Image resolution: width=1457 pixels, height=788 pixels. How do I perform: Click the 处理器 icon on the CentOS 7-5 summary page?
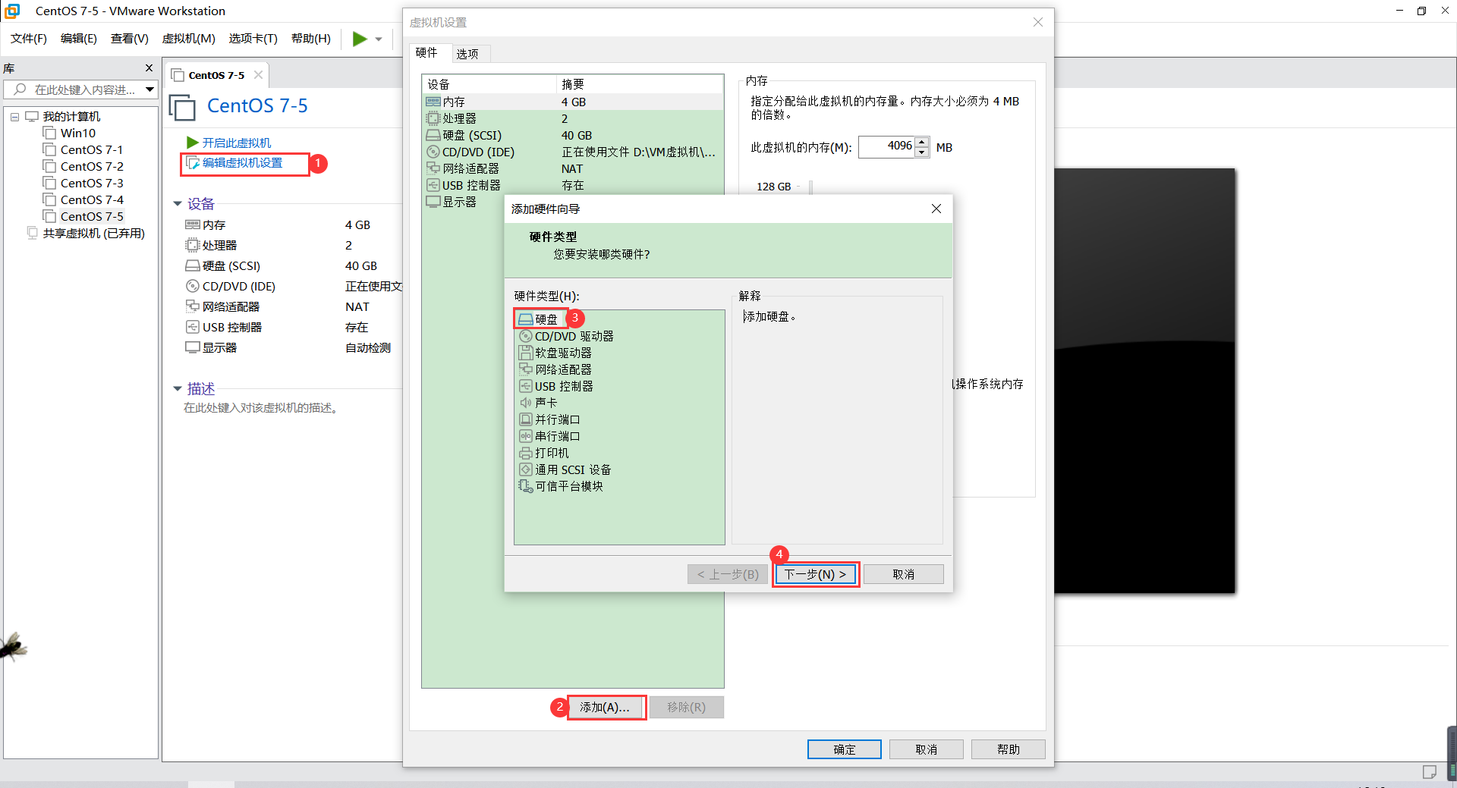(x=193, y=246)
